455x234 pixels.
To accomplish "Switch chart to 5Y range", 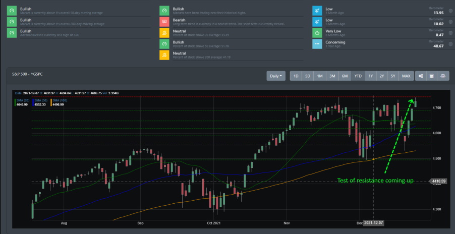I will pos(393,76).
